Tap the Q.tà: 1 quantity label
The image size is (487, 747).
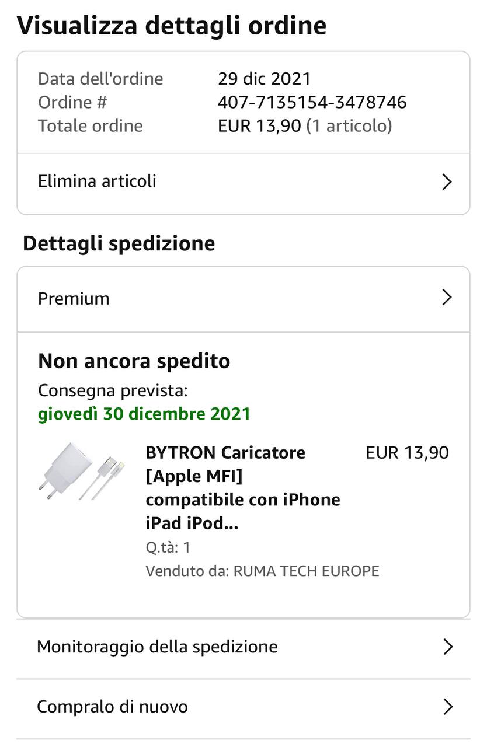tap(168, 547)
